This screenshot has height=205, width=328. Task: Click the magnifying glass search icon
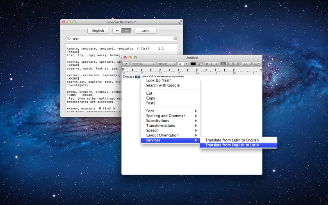(69, 39)
